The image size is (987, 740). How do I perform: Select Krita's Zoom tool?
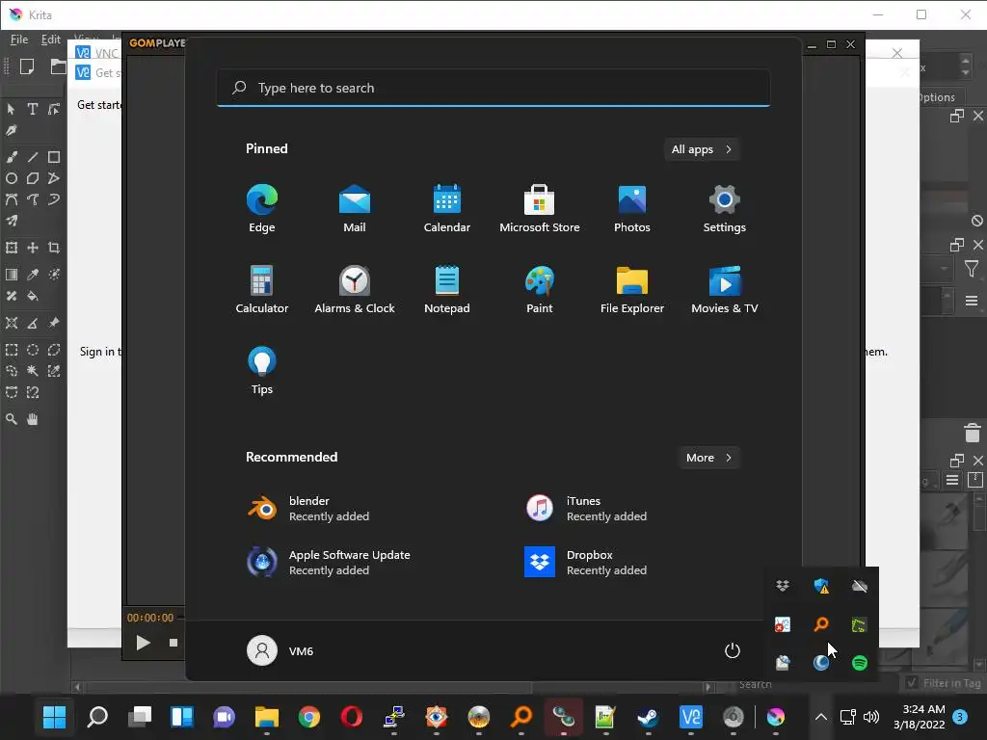[12, 419]
